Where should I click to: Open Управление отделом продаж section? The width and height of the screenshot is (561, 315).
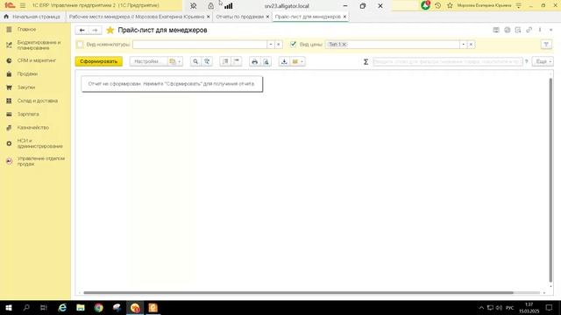(x=41, y=161)
